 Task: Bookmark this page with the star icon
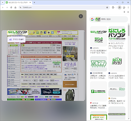(107, 8)
